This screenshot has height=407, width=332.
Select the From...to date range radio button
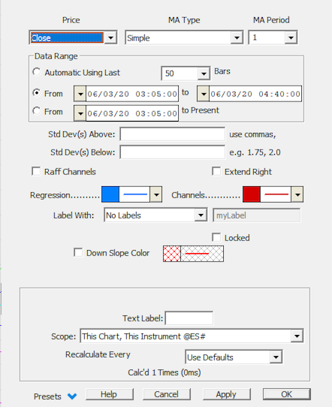(36, 93)
